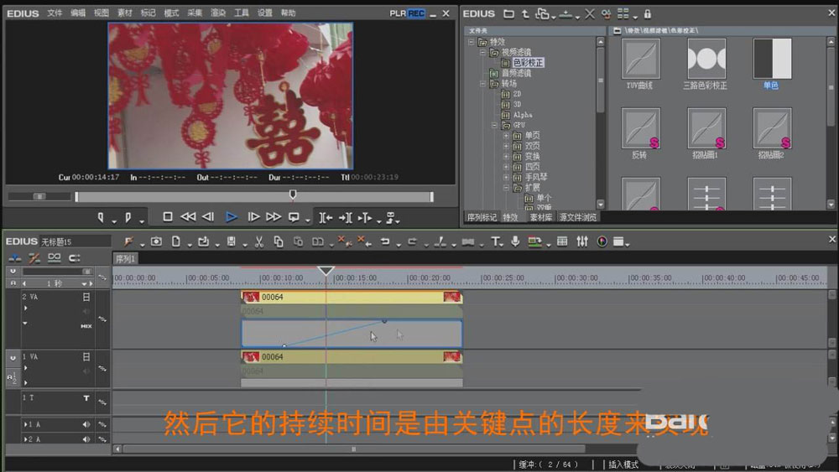Switch to the 序列标记 tab
Viewport: 839px width, 472px height.
[x=482, y=217]
